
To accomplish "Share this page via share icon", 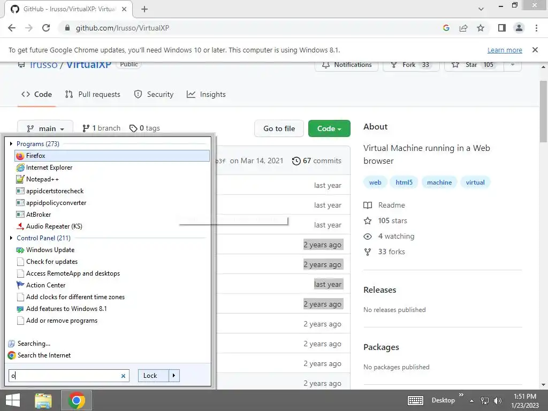I will pyautogui.click(x=463, y=28).
